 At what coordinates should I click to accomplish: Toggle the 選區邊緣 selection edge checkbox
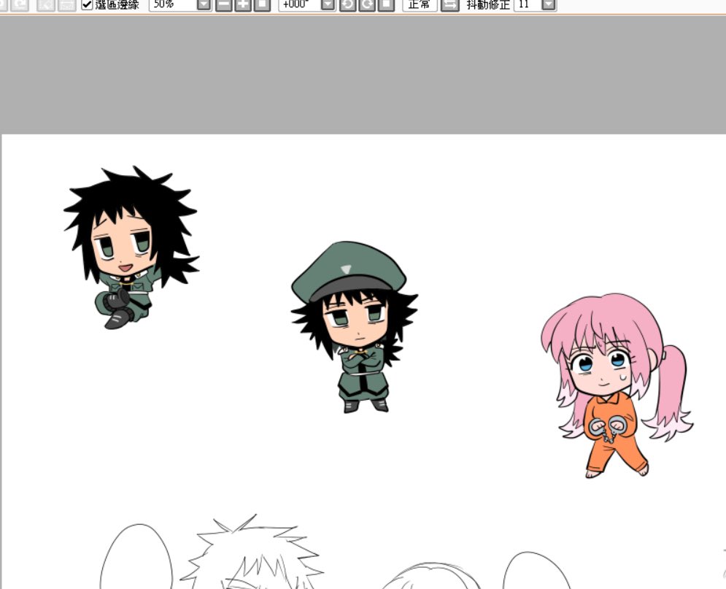(x=87, y=4)
